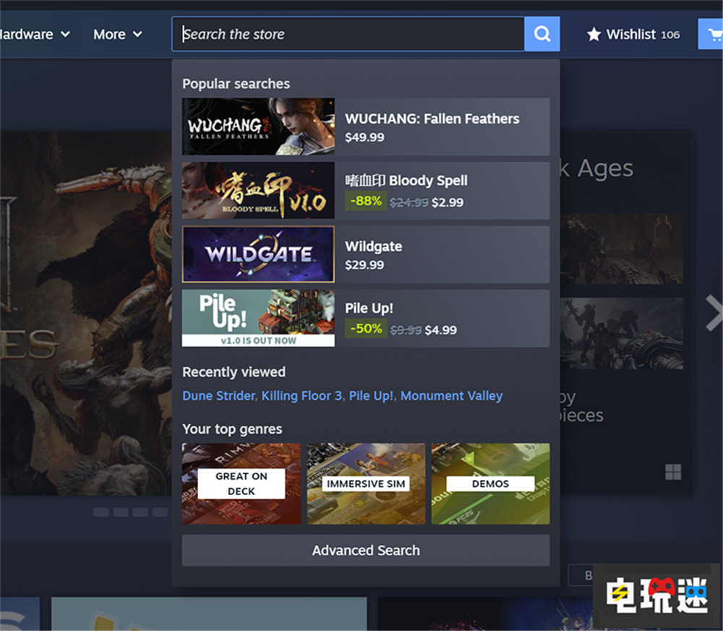Screen dimensions: 723x631
Task: Expand the Hardware dropdown
Action: tap(33, 34)
